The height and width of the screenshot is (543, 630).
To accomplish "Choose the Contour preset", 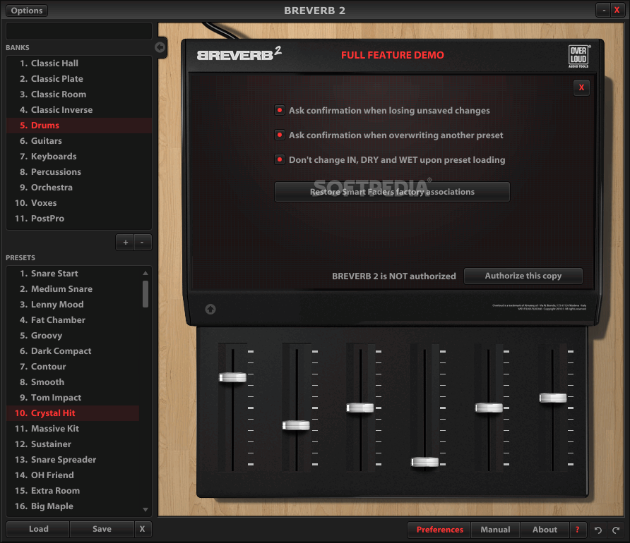I will 73,367.
